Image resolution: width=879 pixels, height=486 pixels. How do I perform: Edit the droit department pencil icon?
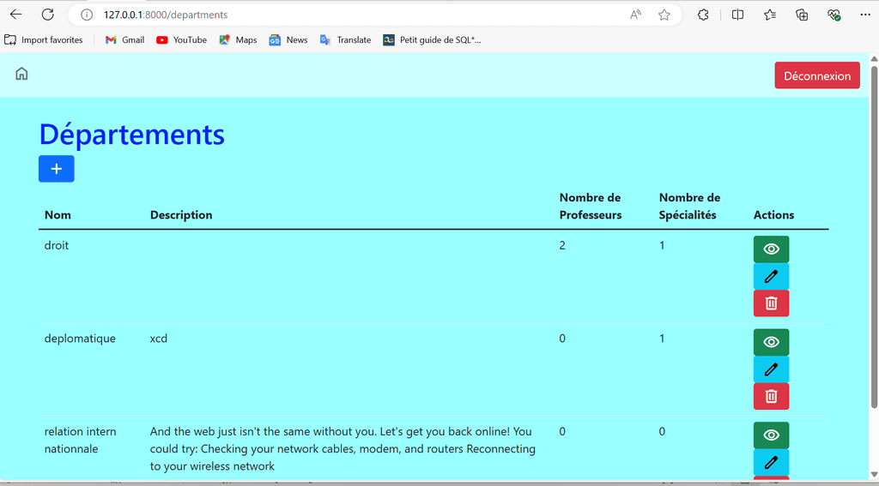[x=771, y=276]
